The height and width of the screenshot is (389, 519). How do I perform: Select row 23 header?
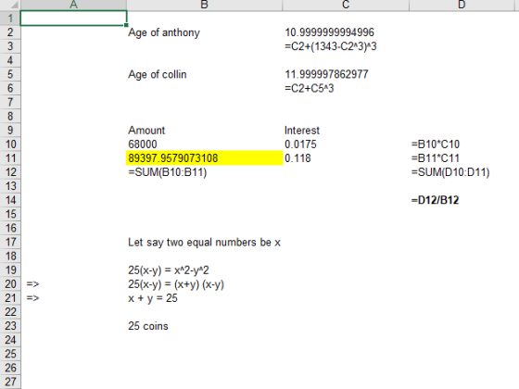10,326
